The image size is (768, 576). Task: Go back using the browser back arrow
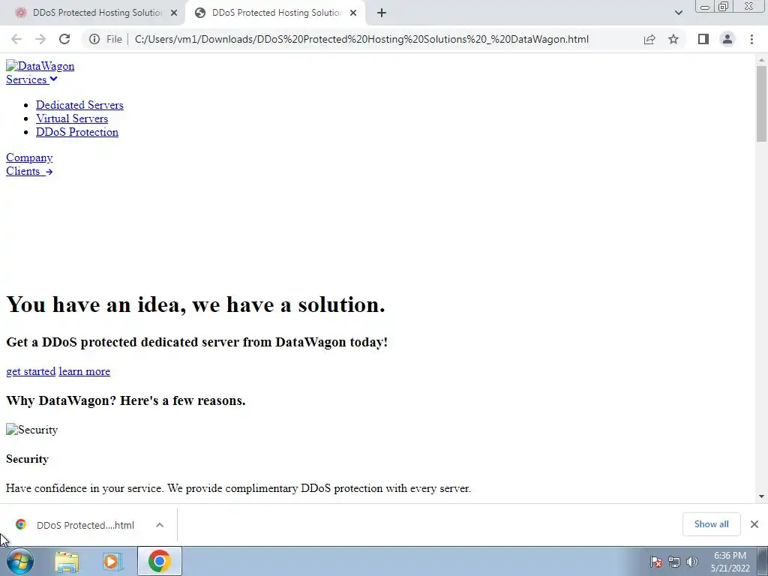point(16,39)
